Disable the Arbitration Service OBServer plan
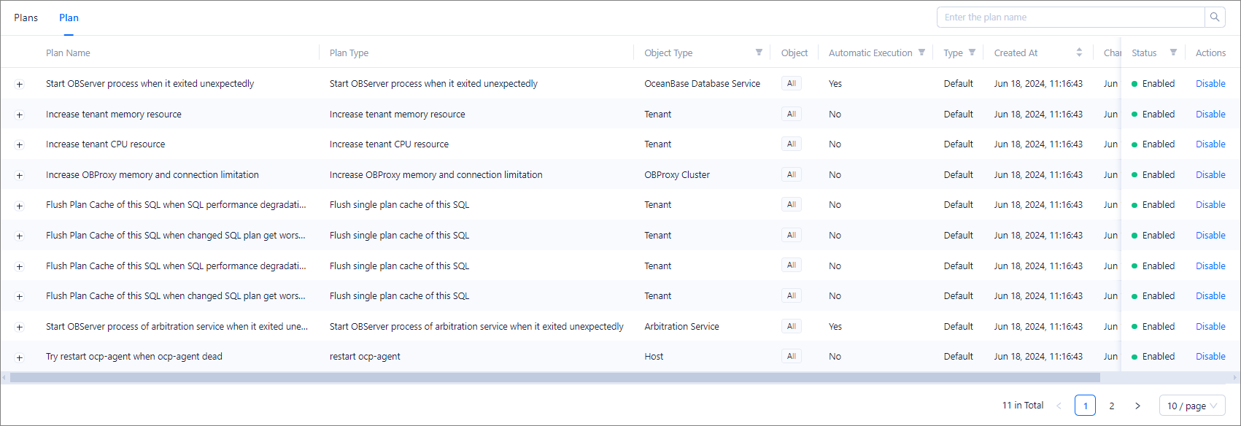Screen dimensions: 1241x426 click(x=1210, y=327)
